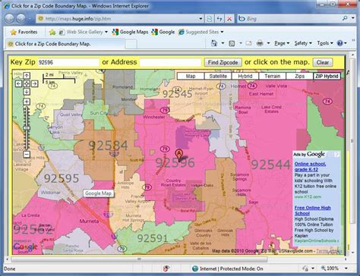Switch map to Map view
The width and height of the screenshot is (360, 276).
[191, 76]
